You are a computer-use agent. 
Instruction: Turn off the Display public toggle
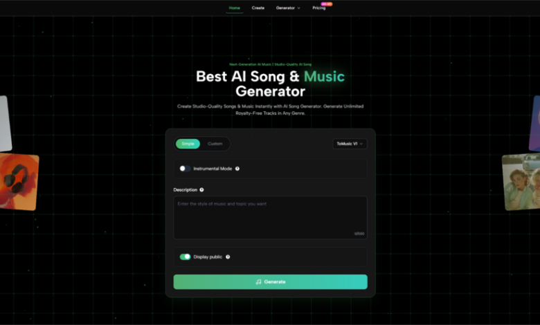tap(185, 257)
